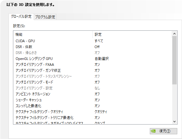This screenshot has width=182, height=139.
Task: Switch to the グローバル設定 tab
Action: coord(21,17)
